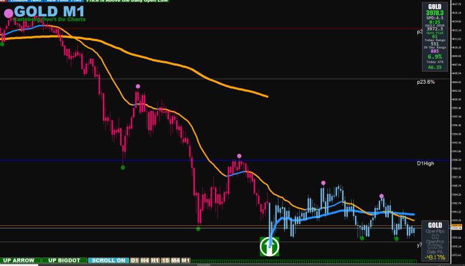Switch to the D1 timeframe
Viewport: 465px width, 266px height.
pyautogui.click(x=135, y=260)
